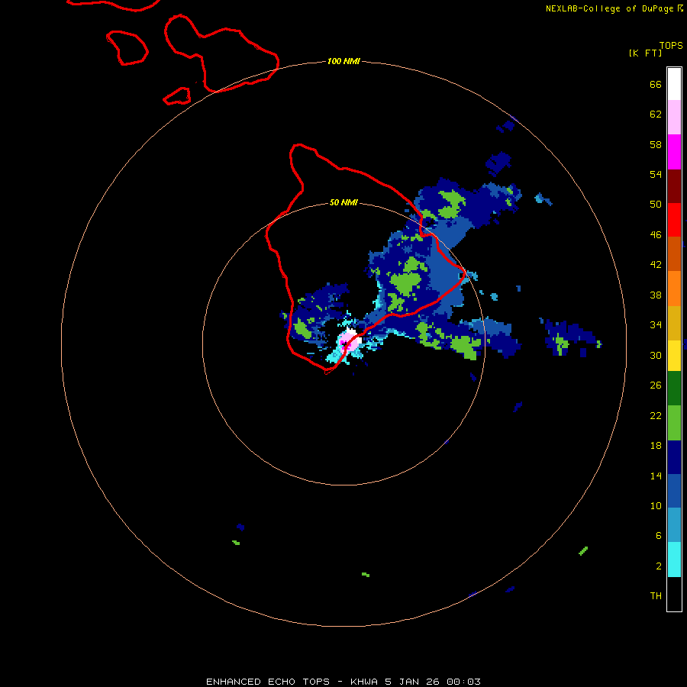Click the 'TOPS' legend title
This screenshot has width=687, height=687.
point(671,46)
